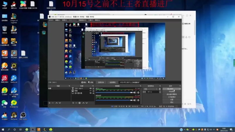Pop out the Sources dock panel
Viewport: 235px width, 132px height.
click(x=93, y=86)
